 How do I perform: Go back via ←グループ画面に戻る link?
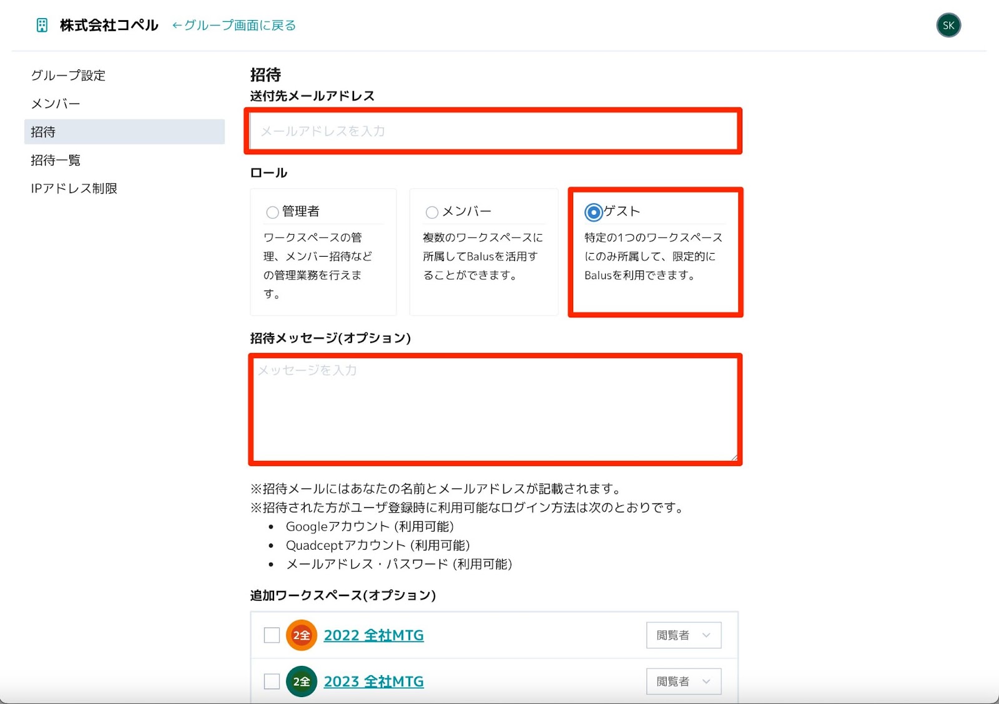(234, 26)
